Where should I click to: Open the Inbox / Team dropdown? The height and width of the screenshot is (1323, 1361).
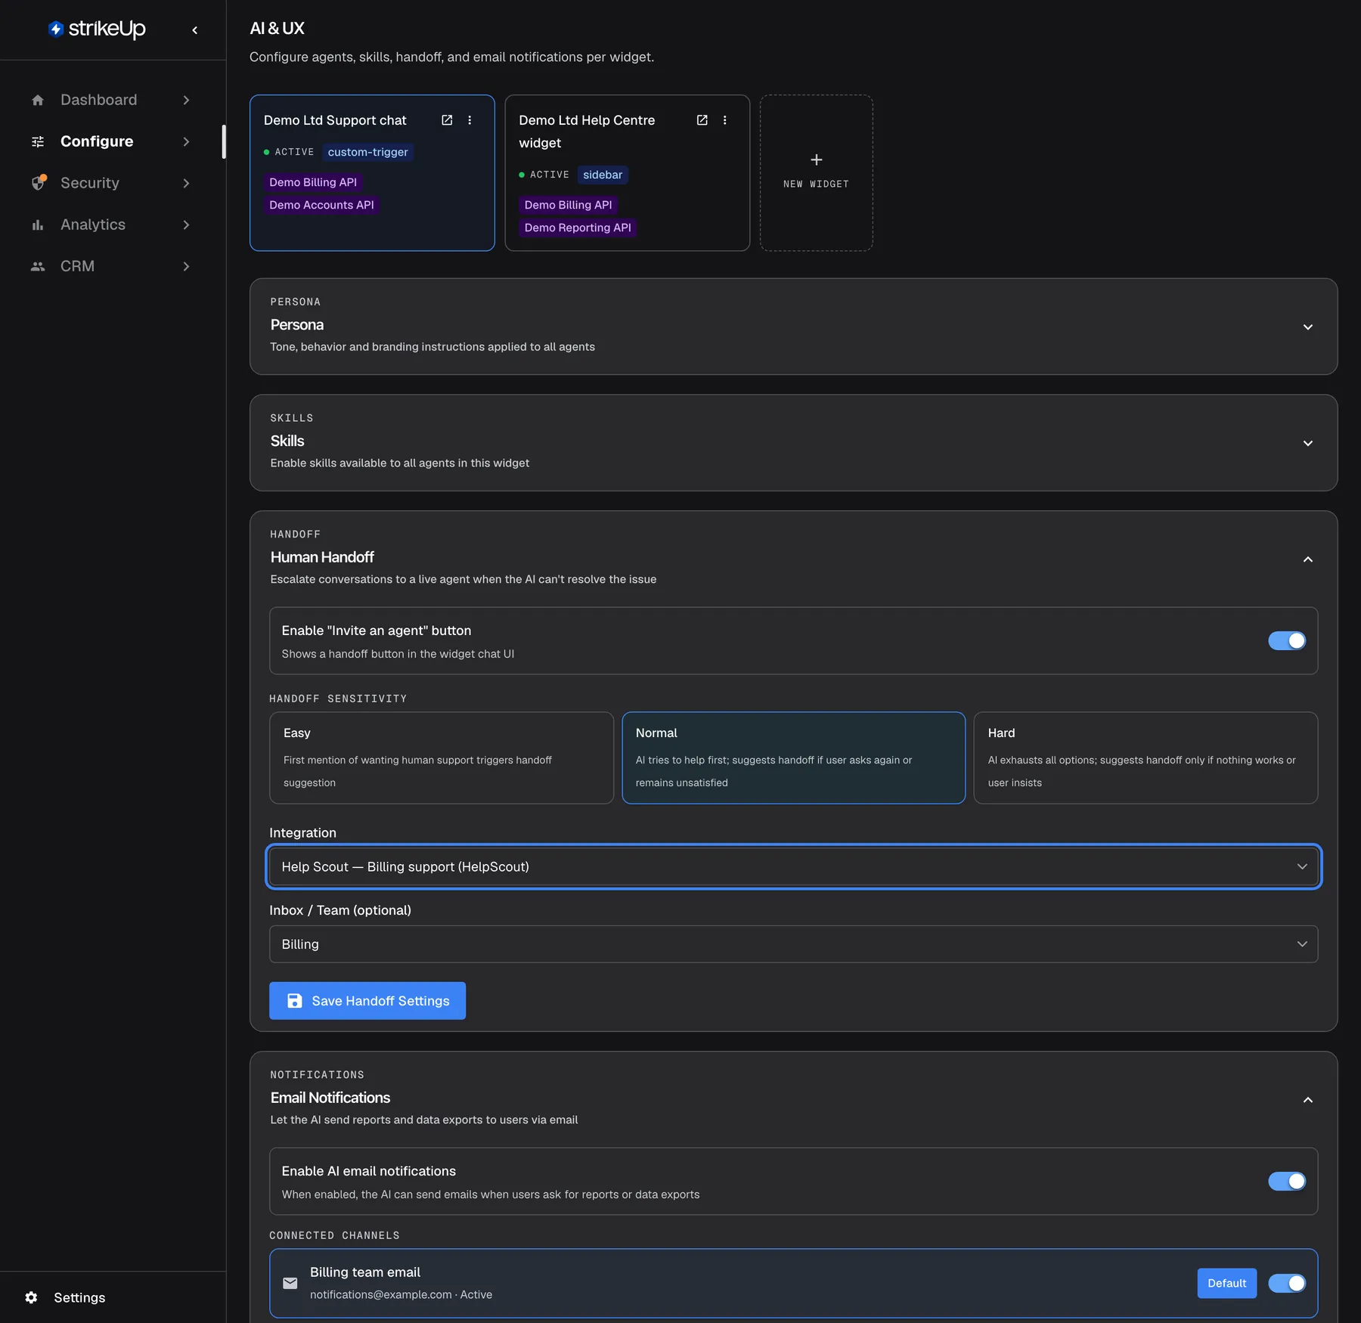click(x=793, y=944)
